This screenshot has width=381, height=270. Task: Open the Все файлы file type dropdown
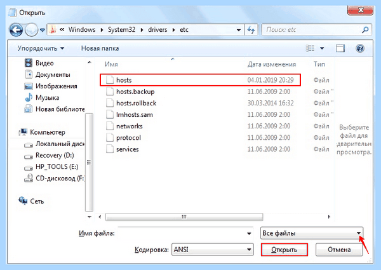coord(312,233)
